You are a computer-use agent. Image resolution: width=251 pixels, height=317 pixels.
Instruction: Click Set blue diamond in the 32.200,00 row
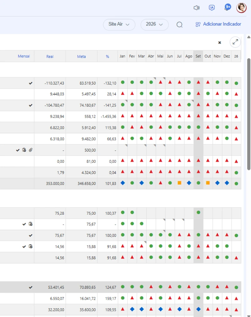click(x=199, y=309)
